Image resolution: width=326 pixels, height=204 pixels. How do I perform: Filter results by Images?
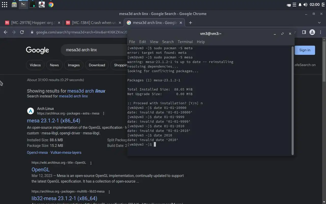coord(74,65)
